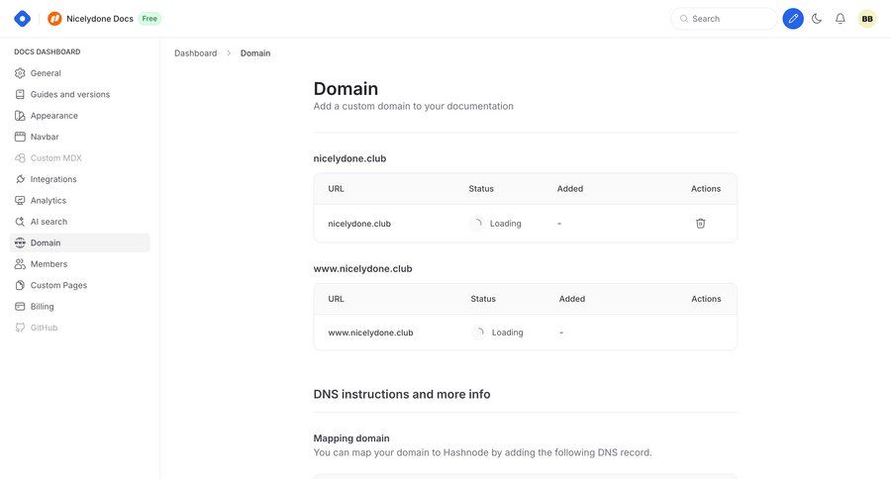Click Actions column header in first table
891x479 pixels.
706,189
